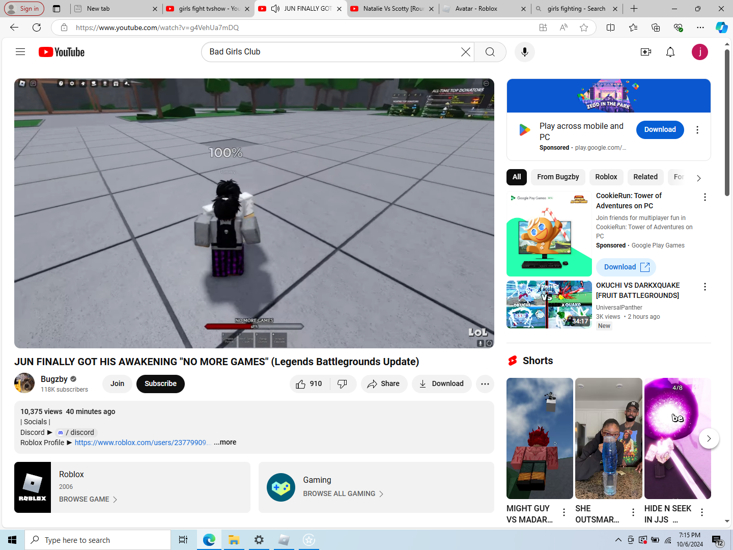Go to the YouTube home logo
This screenshot has height=550, width=733.
point(62,52)
